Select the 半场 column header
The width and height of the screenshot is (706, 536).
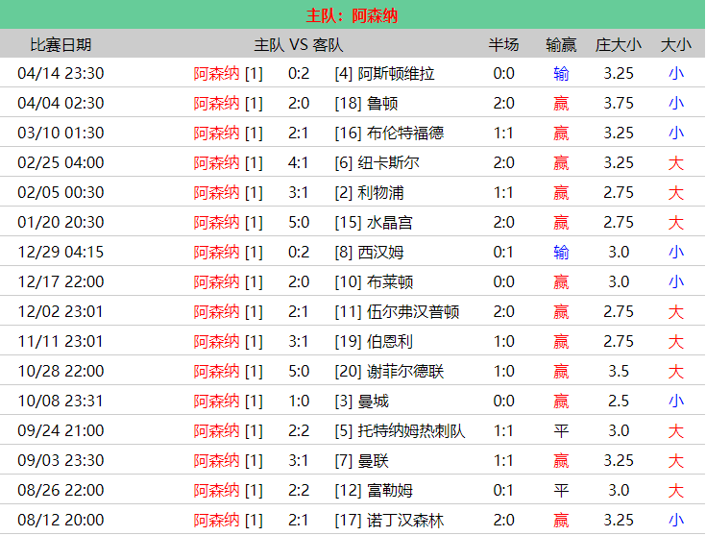pyautogui.click(x=503, y=44)
